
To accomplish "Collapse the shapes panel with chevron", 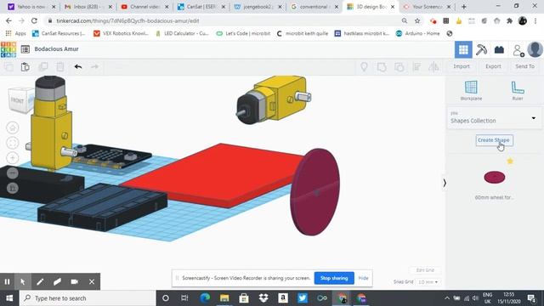I will [445, 183].
